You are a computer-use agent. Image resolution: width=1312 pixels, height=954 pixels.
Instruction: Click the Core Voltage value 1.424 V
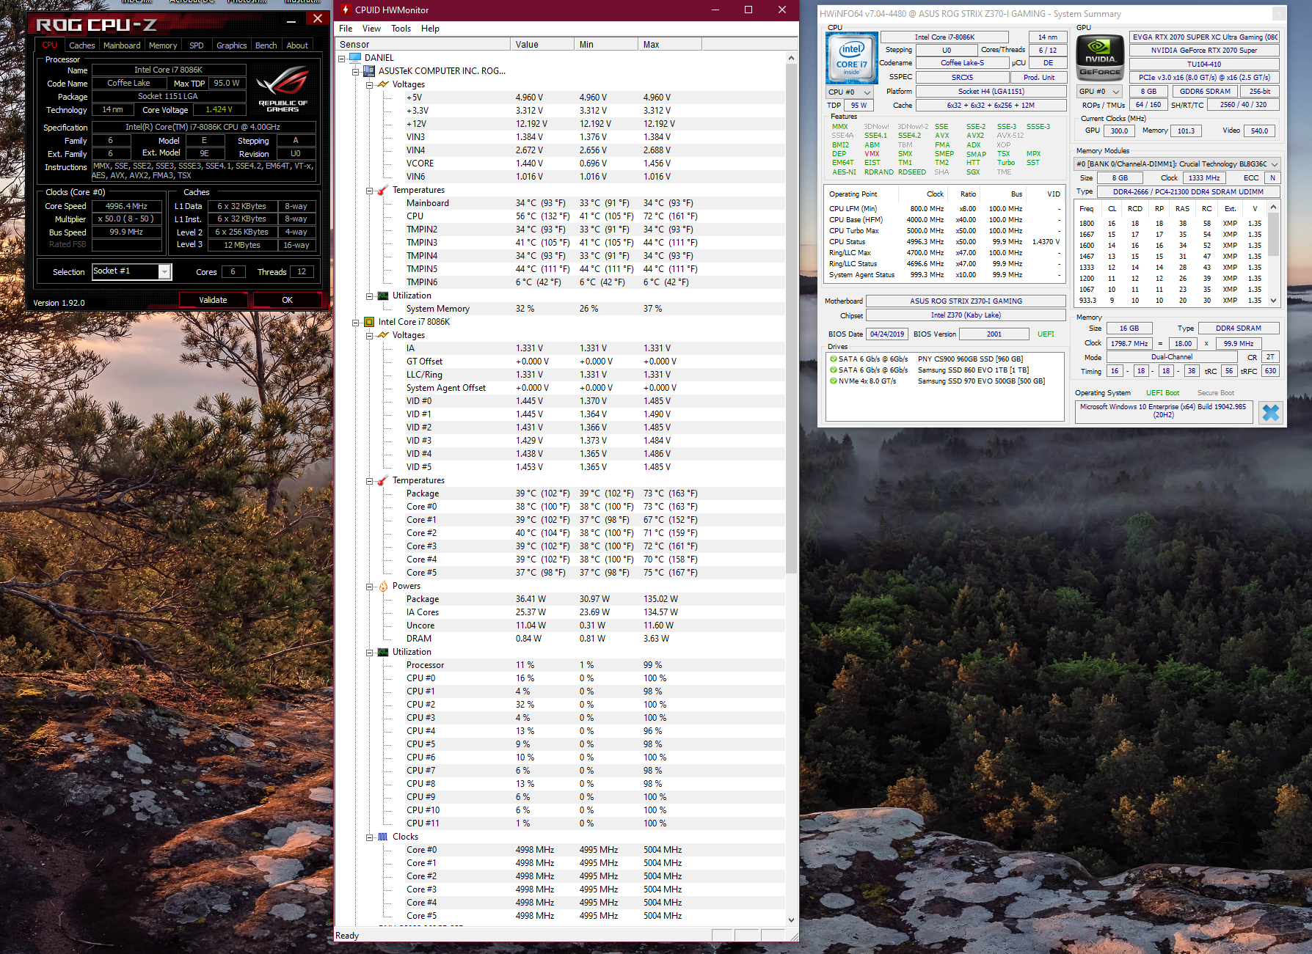point(219,110)
